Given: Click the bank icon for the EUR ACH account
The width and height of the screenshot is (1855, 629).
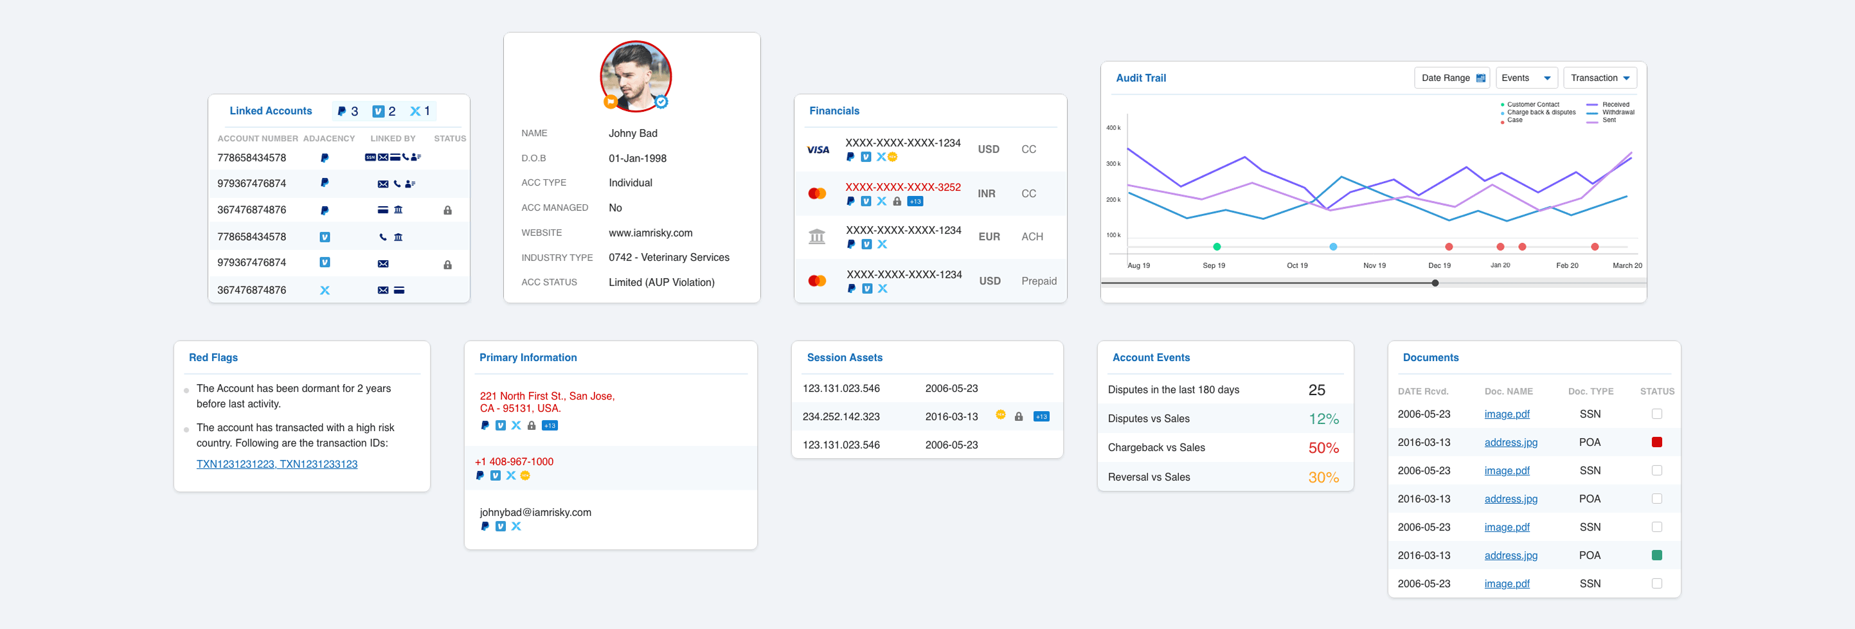Looking at the screenshot, I should click(x=818, y=234).
